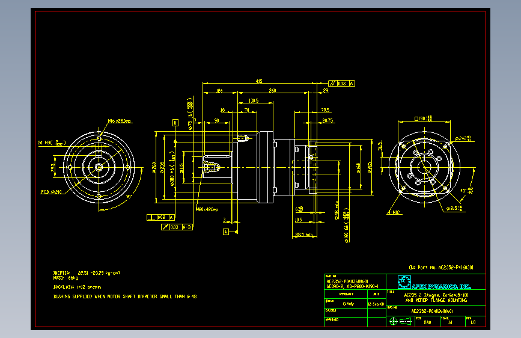Click the REV value 1.0
The height and width of the screenshot is (338, 521).
(x=473, y=322)
